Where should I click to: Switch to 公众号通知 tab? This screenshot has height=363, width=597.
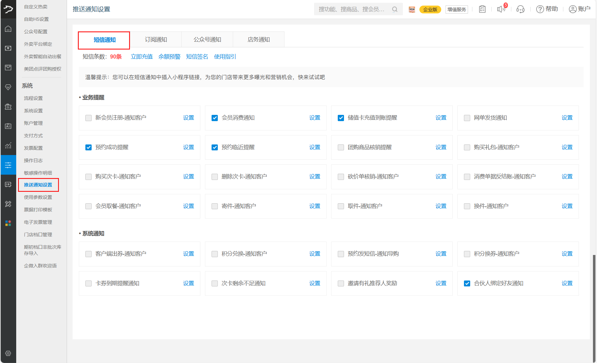[207, 40]
